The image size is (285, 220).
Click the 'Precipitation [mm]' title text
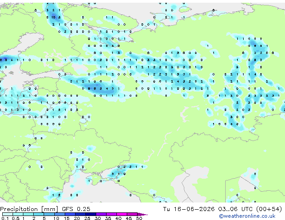(29, 209)
